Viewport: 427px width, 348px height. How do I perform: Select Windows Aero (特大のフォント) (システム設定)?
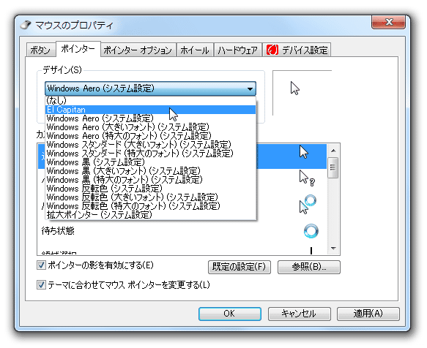150,136
